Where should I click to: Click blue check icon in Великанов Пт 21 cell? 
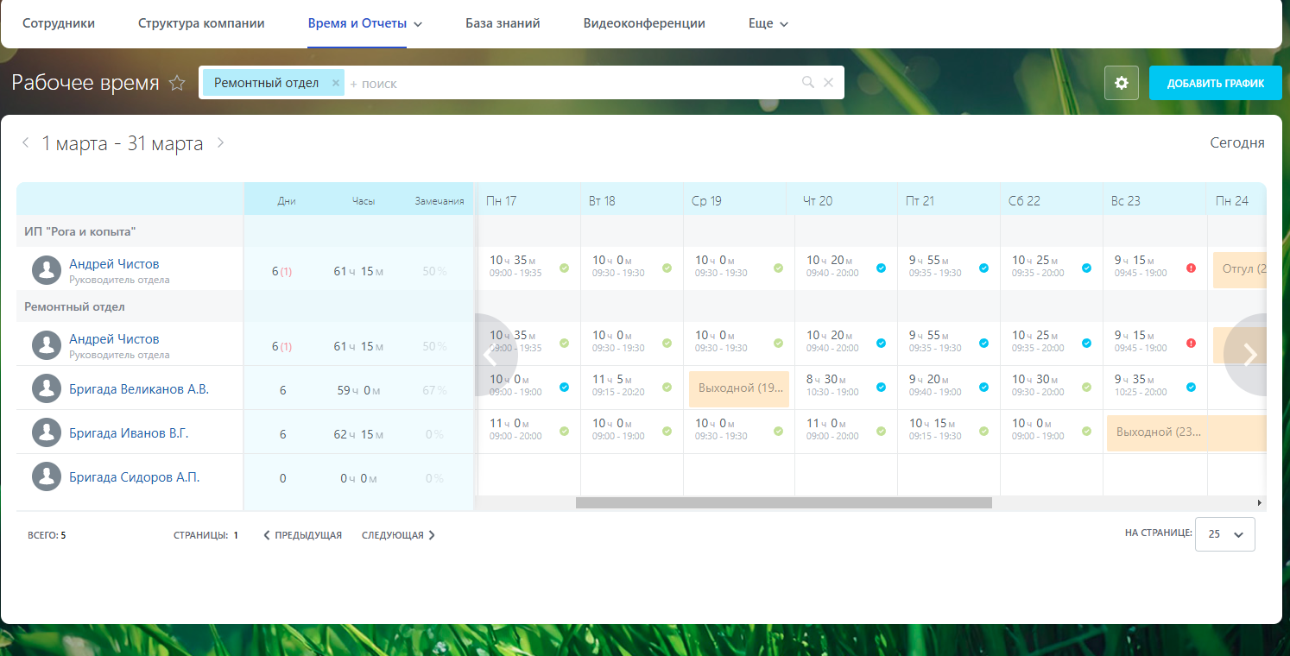[x=983, y=387]
